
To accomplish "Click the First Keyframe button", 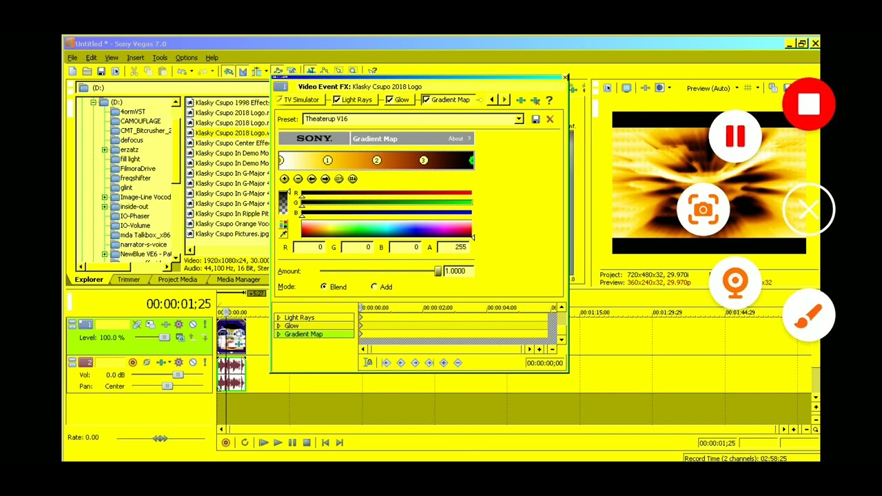I will [x=386, y=363].
